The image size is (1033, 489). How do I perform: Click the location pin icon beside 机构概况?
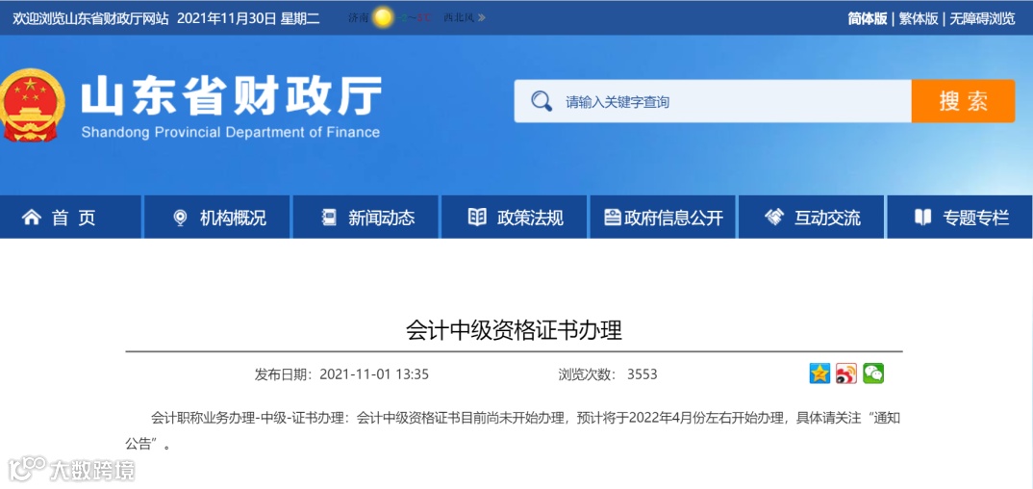click(180, 218)
